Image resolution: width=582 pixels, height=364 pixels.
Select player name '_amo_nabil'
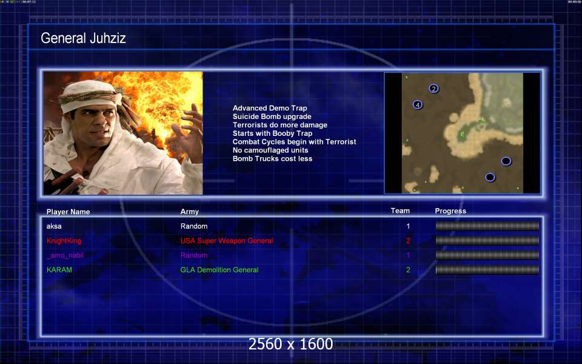click(x=65, y=255)
